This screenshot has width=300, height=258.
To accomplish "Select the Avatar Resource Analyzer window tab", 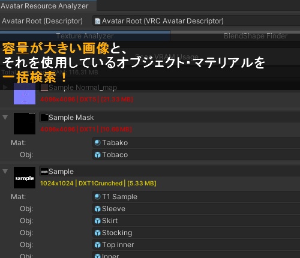I will pos(48,5).
